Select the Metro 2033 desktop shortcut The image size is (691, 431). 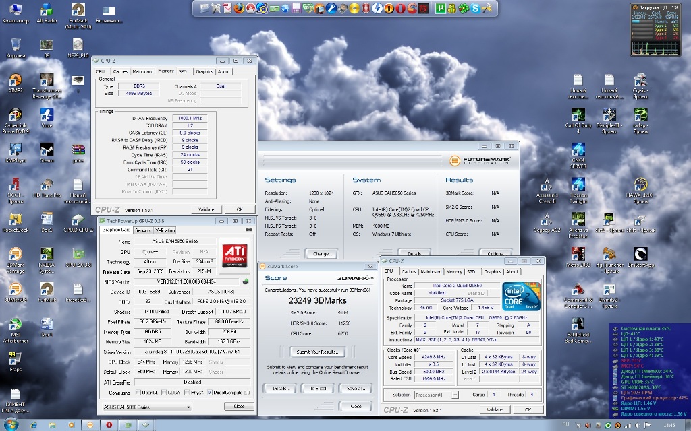[x=578, y=257]
